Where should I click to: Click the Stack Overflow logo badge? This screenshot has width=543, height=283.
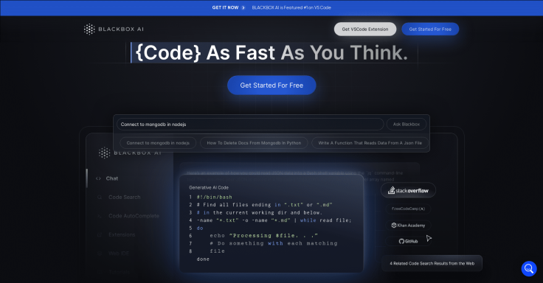[x=408, y=191]
